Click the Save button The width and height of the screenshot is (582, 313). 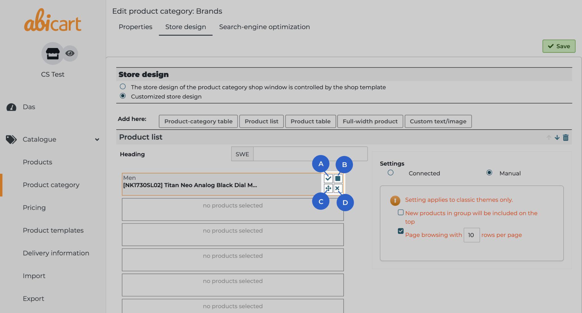pyautogui.click(x=559, y=46)
